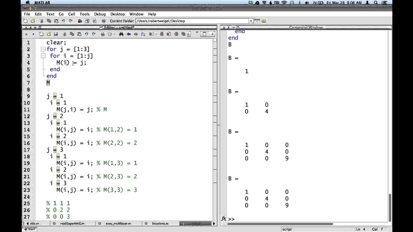Open the Current Folder path dropdown
Viewport: 413px width, 232px height.
click(251, 21)
